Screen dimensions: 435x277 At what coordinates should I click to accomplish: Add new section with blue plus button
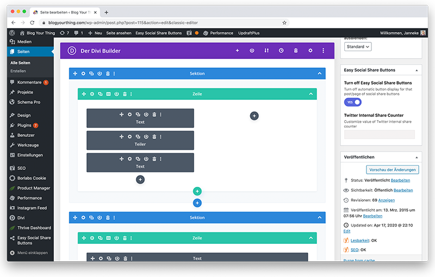[197, 203]
